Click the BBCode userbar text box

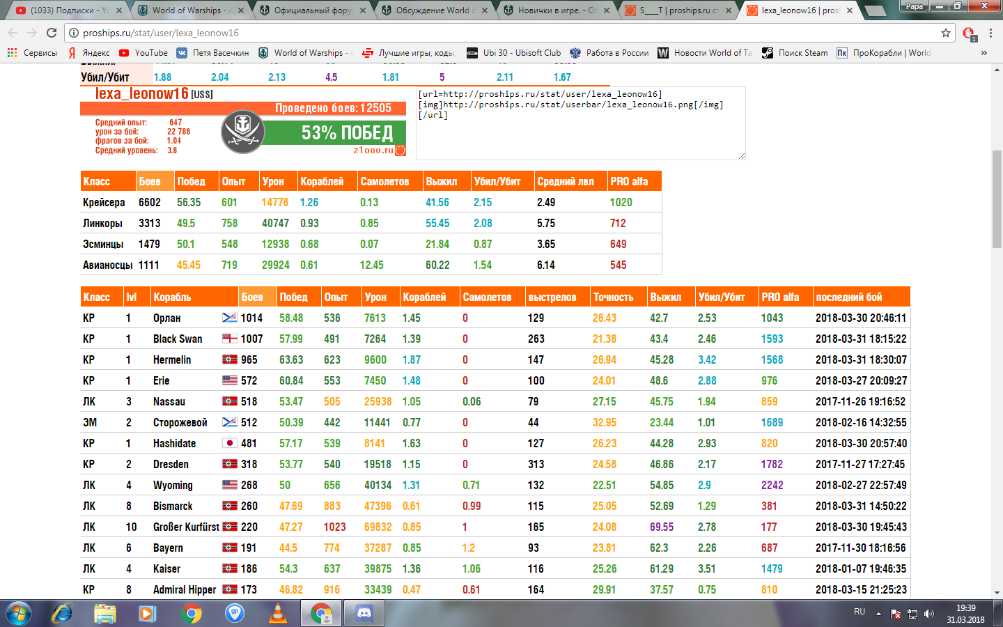point(581,123)
